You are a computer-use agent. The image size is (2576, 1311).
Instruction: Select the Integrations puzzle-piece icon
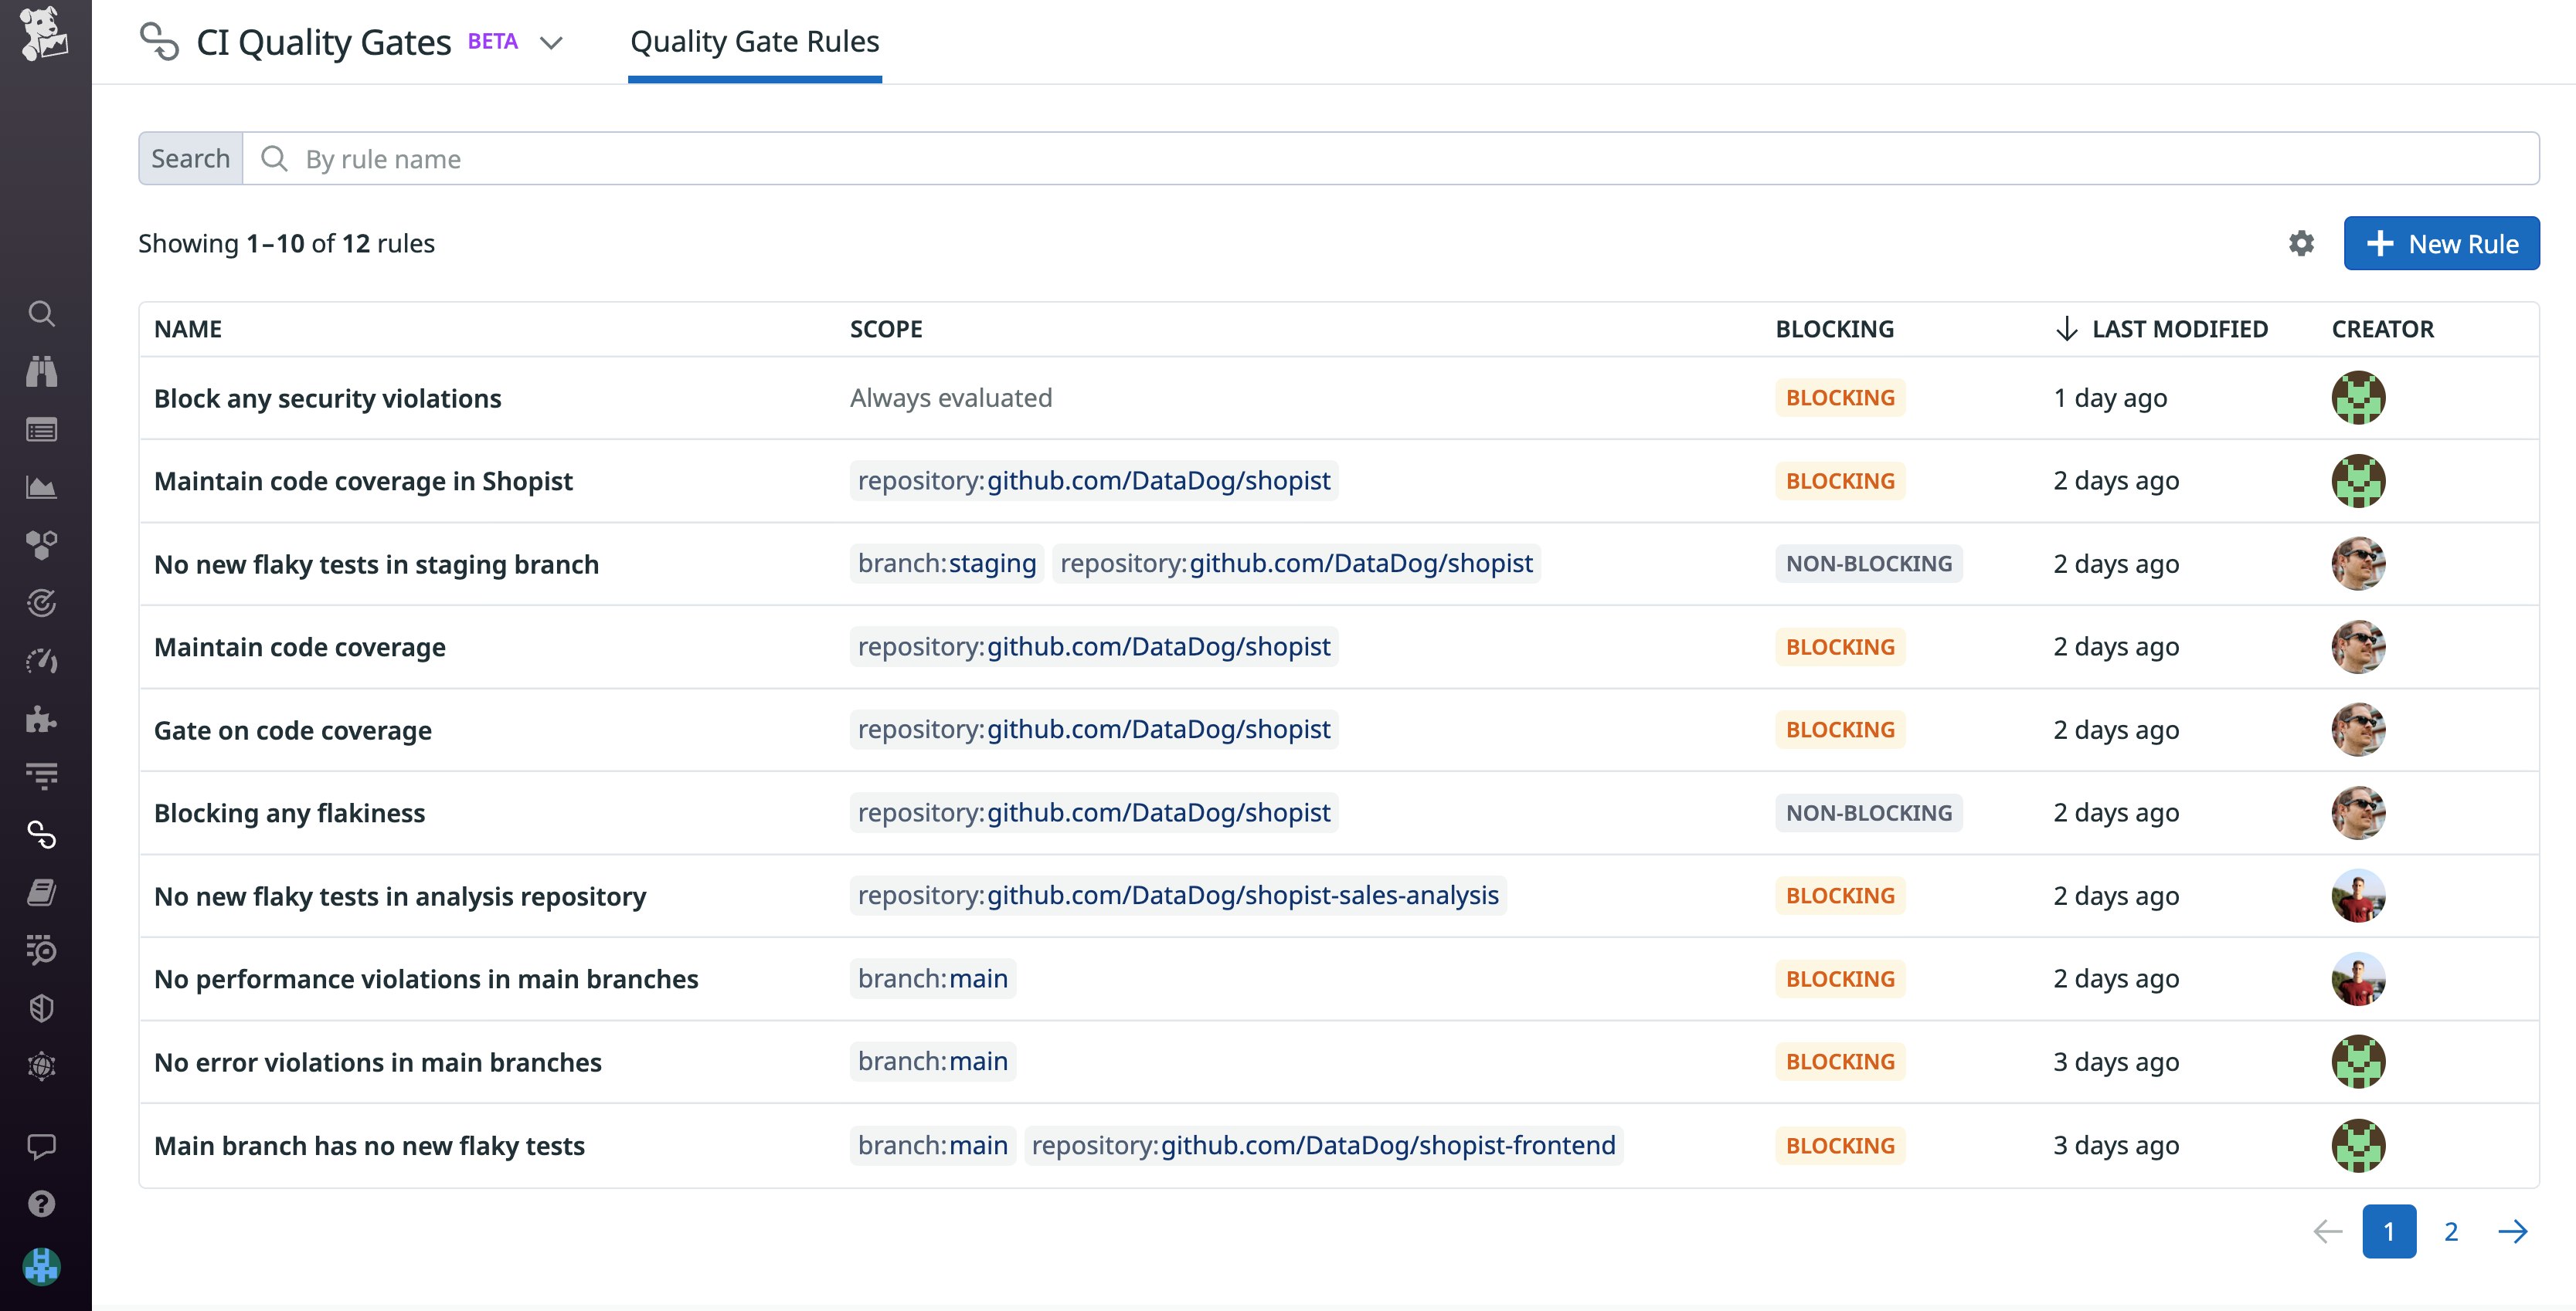tap(43, 719)
